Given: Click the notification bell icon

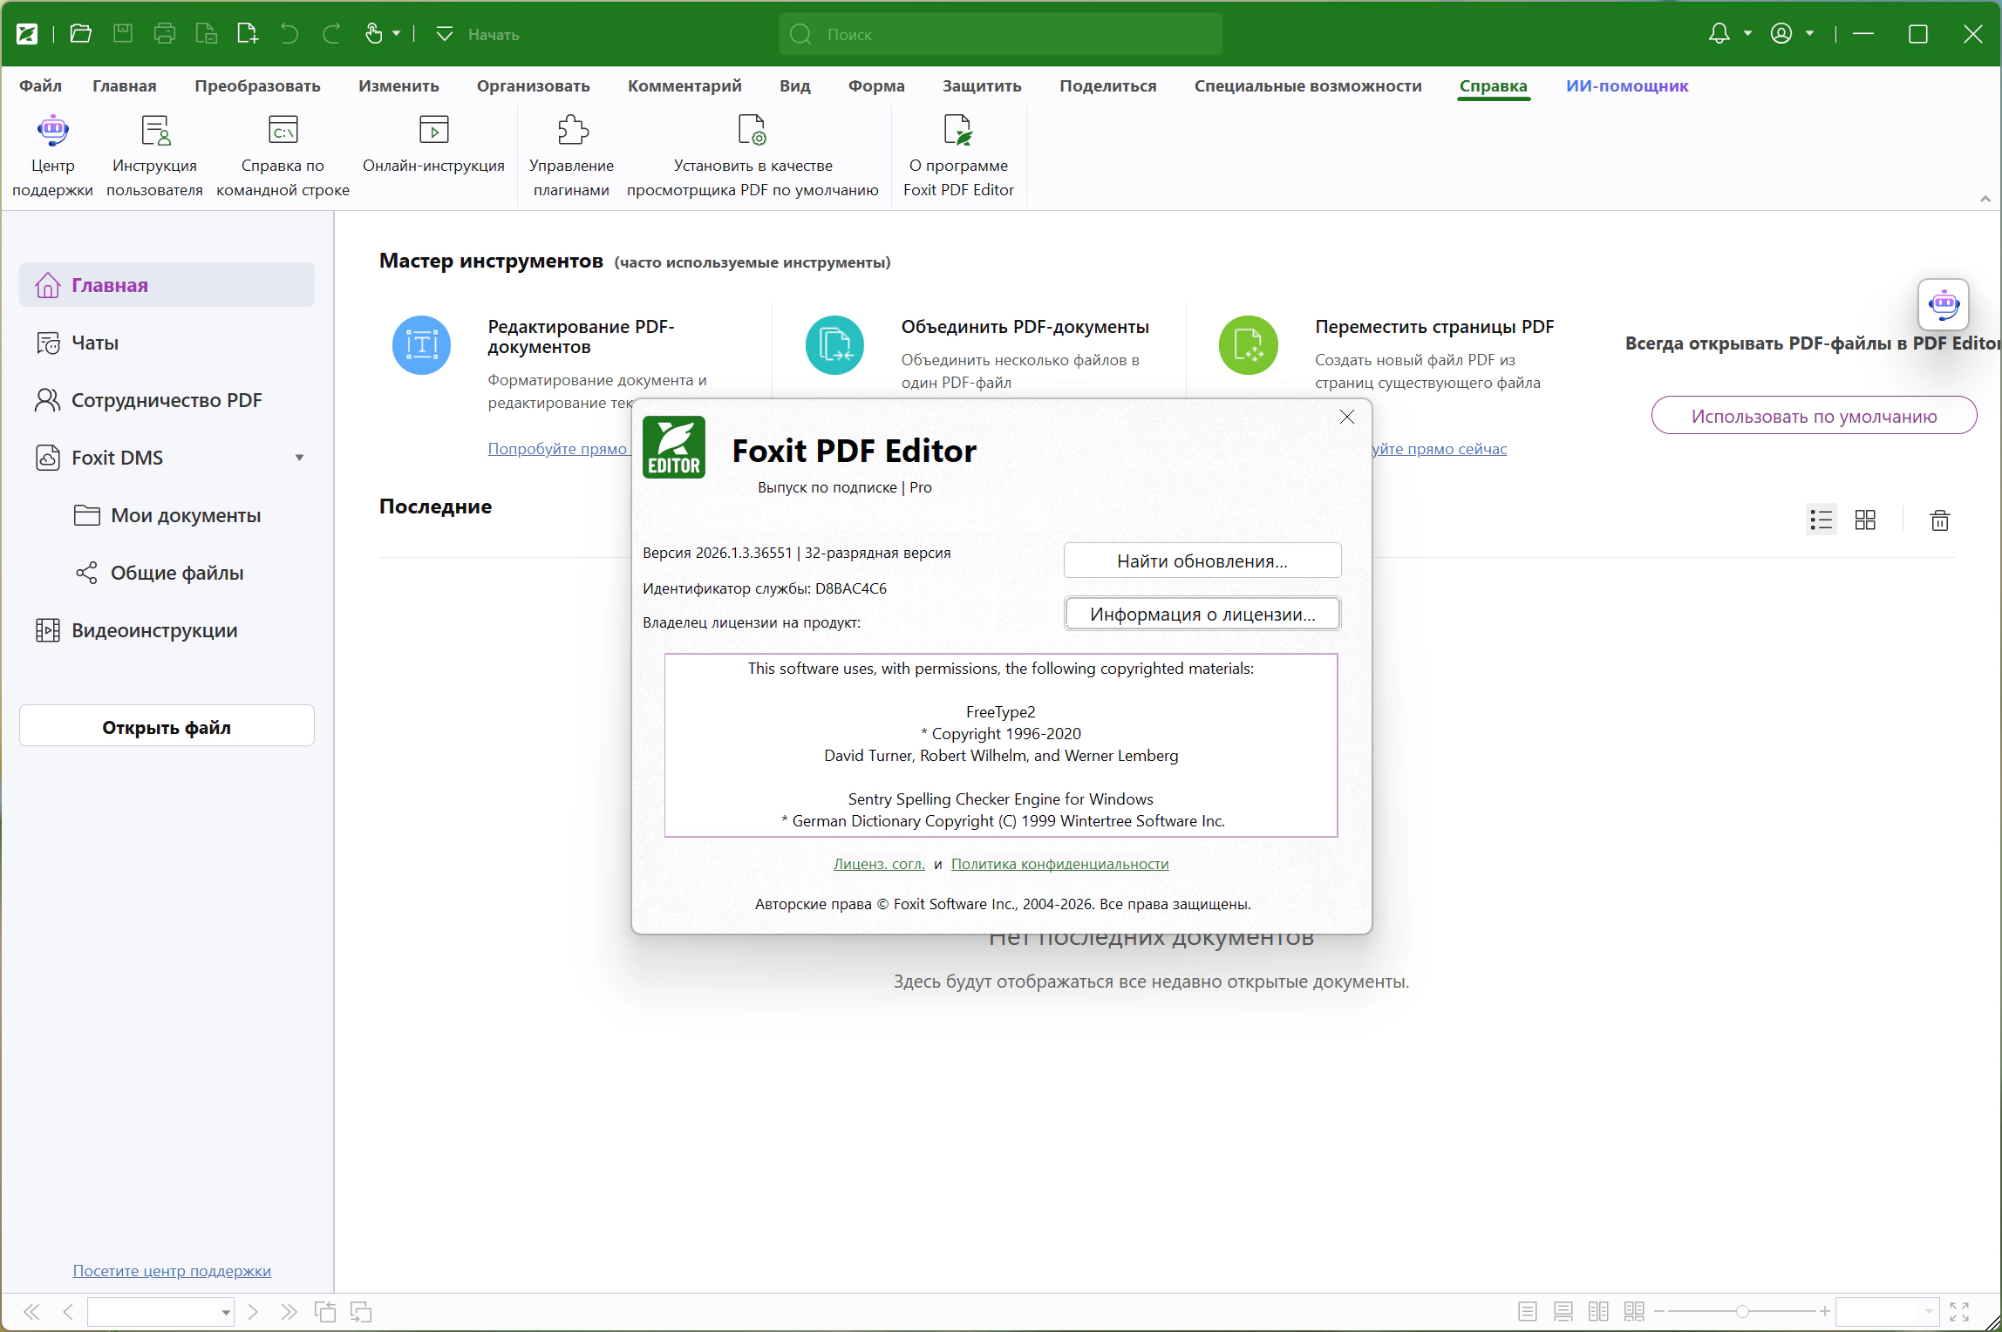Looking at the screenshot, I should point(1719,34).
